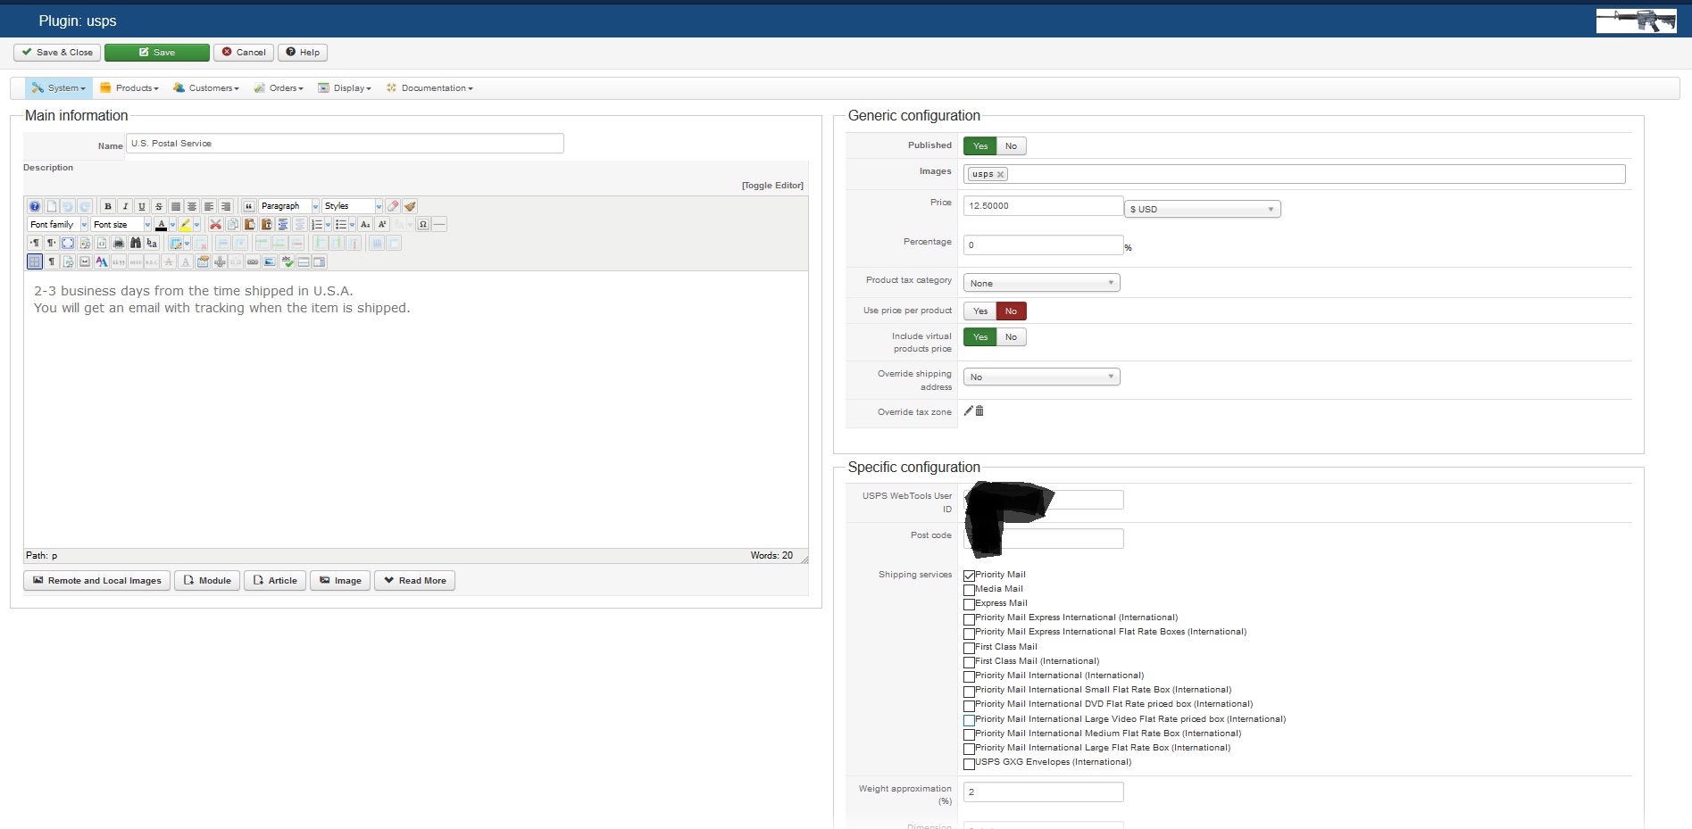The height and width of the screenshot is (829, 1692).
Task: Create a new document in the editor
Action: click(52, 206)
